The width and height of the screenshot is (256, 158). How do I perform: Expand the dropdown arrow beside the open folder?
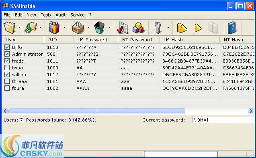coord(19,27)
